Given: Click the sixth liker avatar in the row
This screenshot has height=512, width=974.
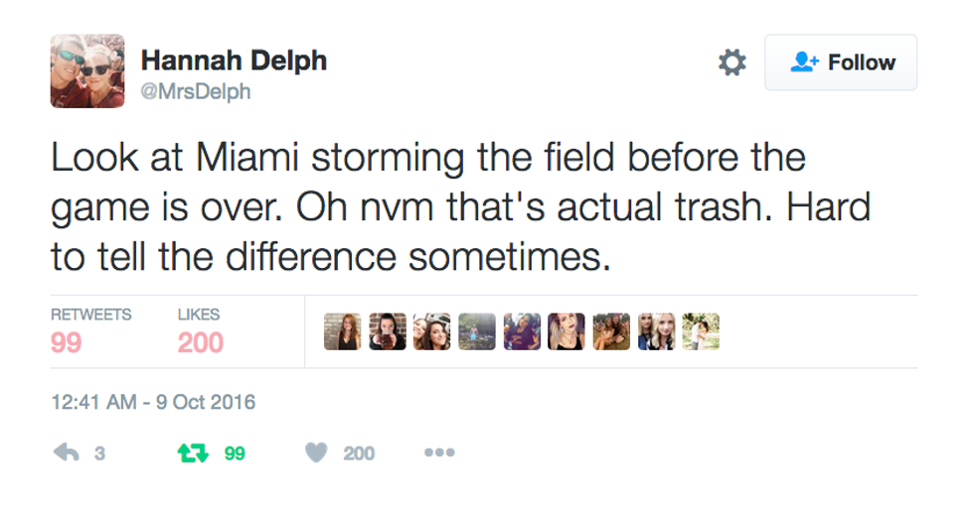Looking at the screenshot, I should click(567, 332).
